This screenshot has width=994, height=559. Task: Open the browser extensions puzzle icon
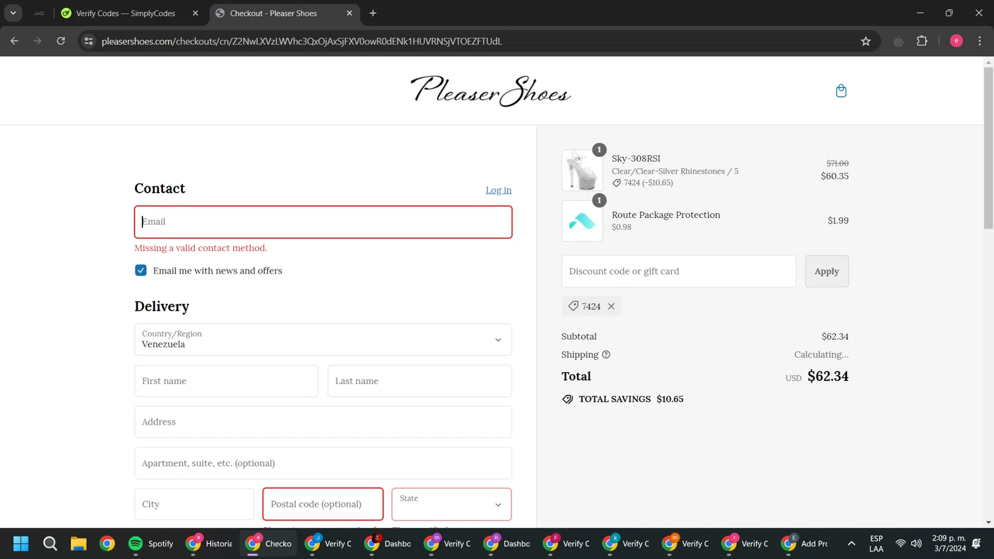pyautogui.click(x=922, y=41)
